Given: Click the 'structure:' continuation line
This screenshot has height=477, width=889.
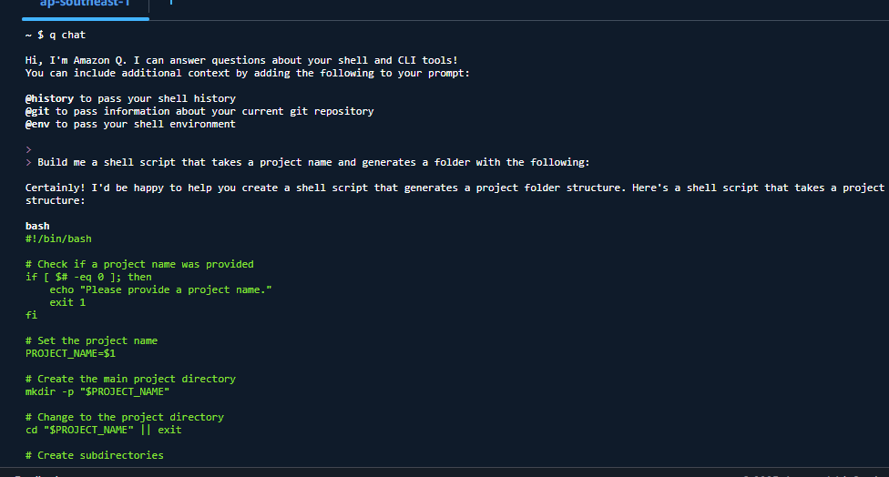Looking at the screenshot, I should (55, 200).
